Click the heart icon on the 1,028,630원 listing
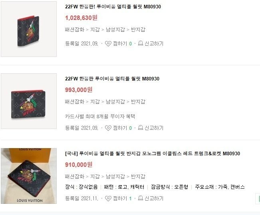The image size is (260, 215). tap(108, 44)
